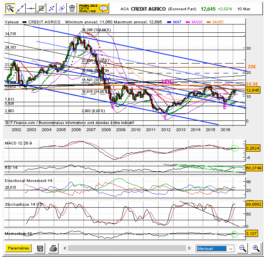Click the MA50 legend label
This screenshot has width=264, height=257.
pyautogui.click(x=218, y=22)
